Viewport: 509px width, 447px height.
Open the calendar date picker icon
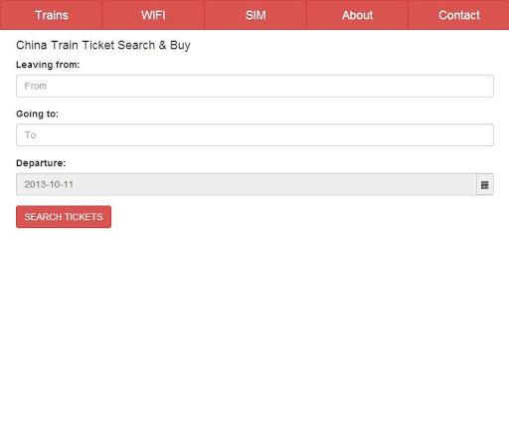(485, 184)
